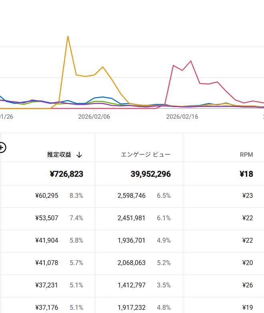Click the 2,068,063 engaged views cell
This screenshot has height=313, width=264.
pos(132,263)
